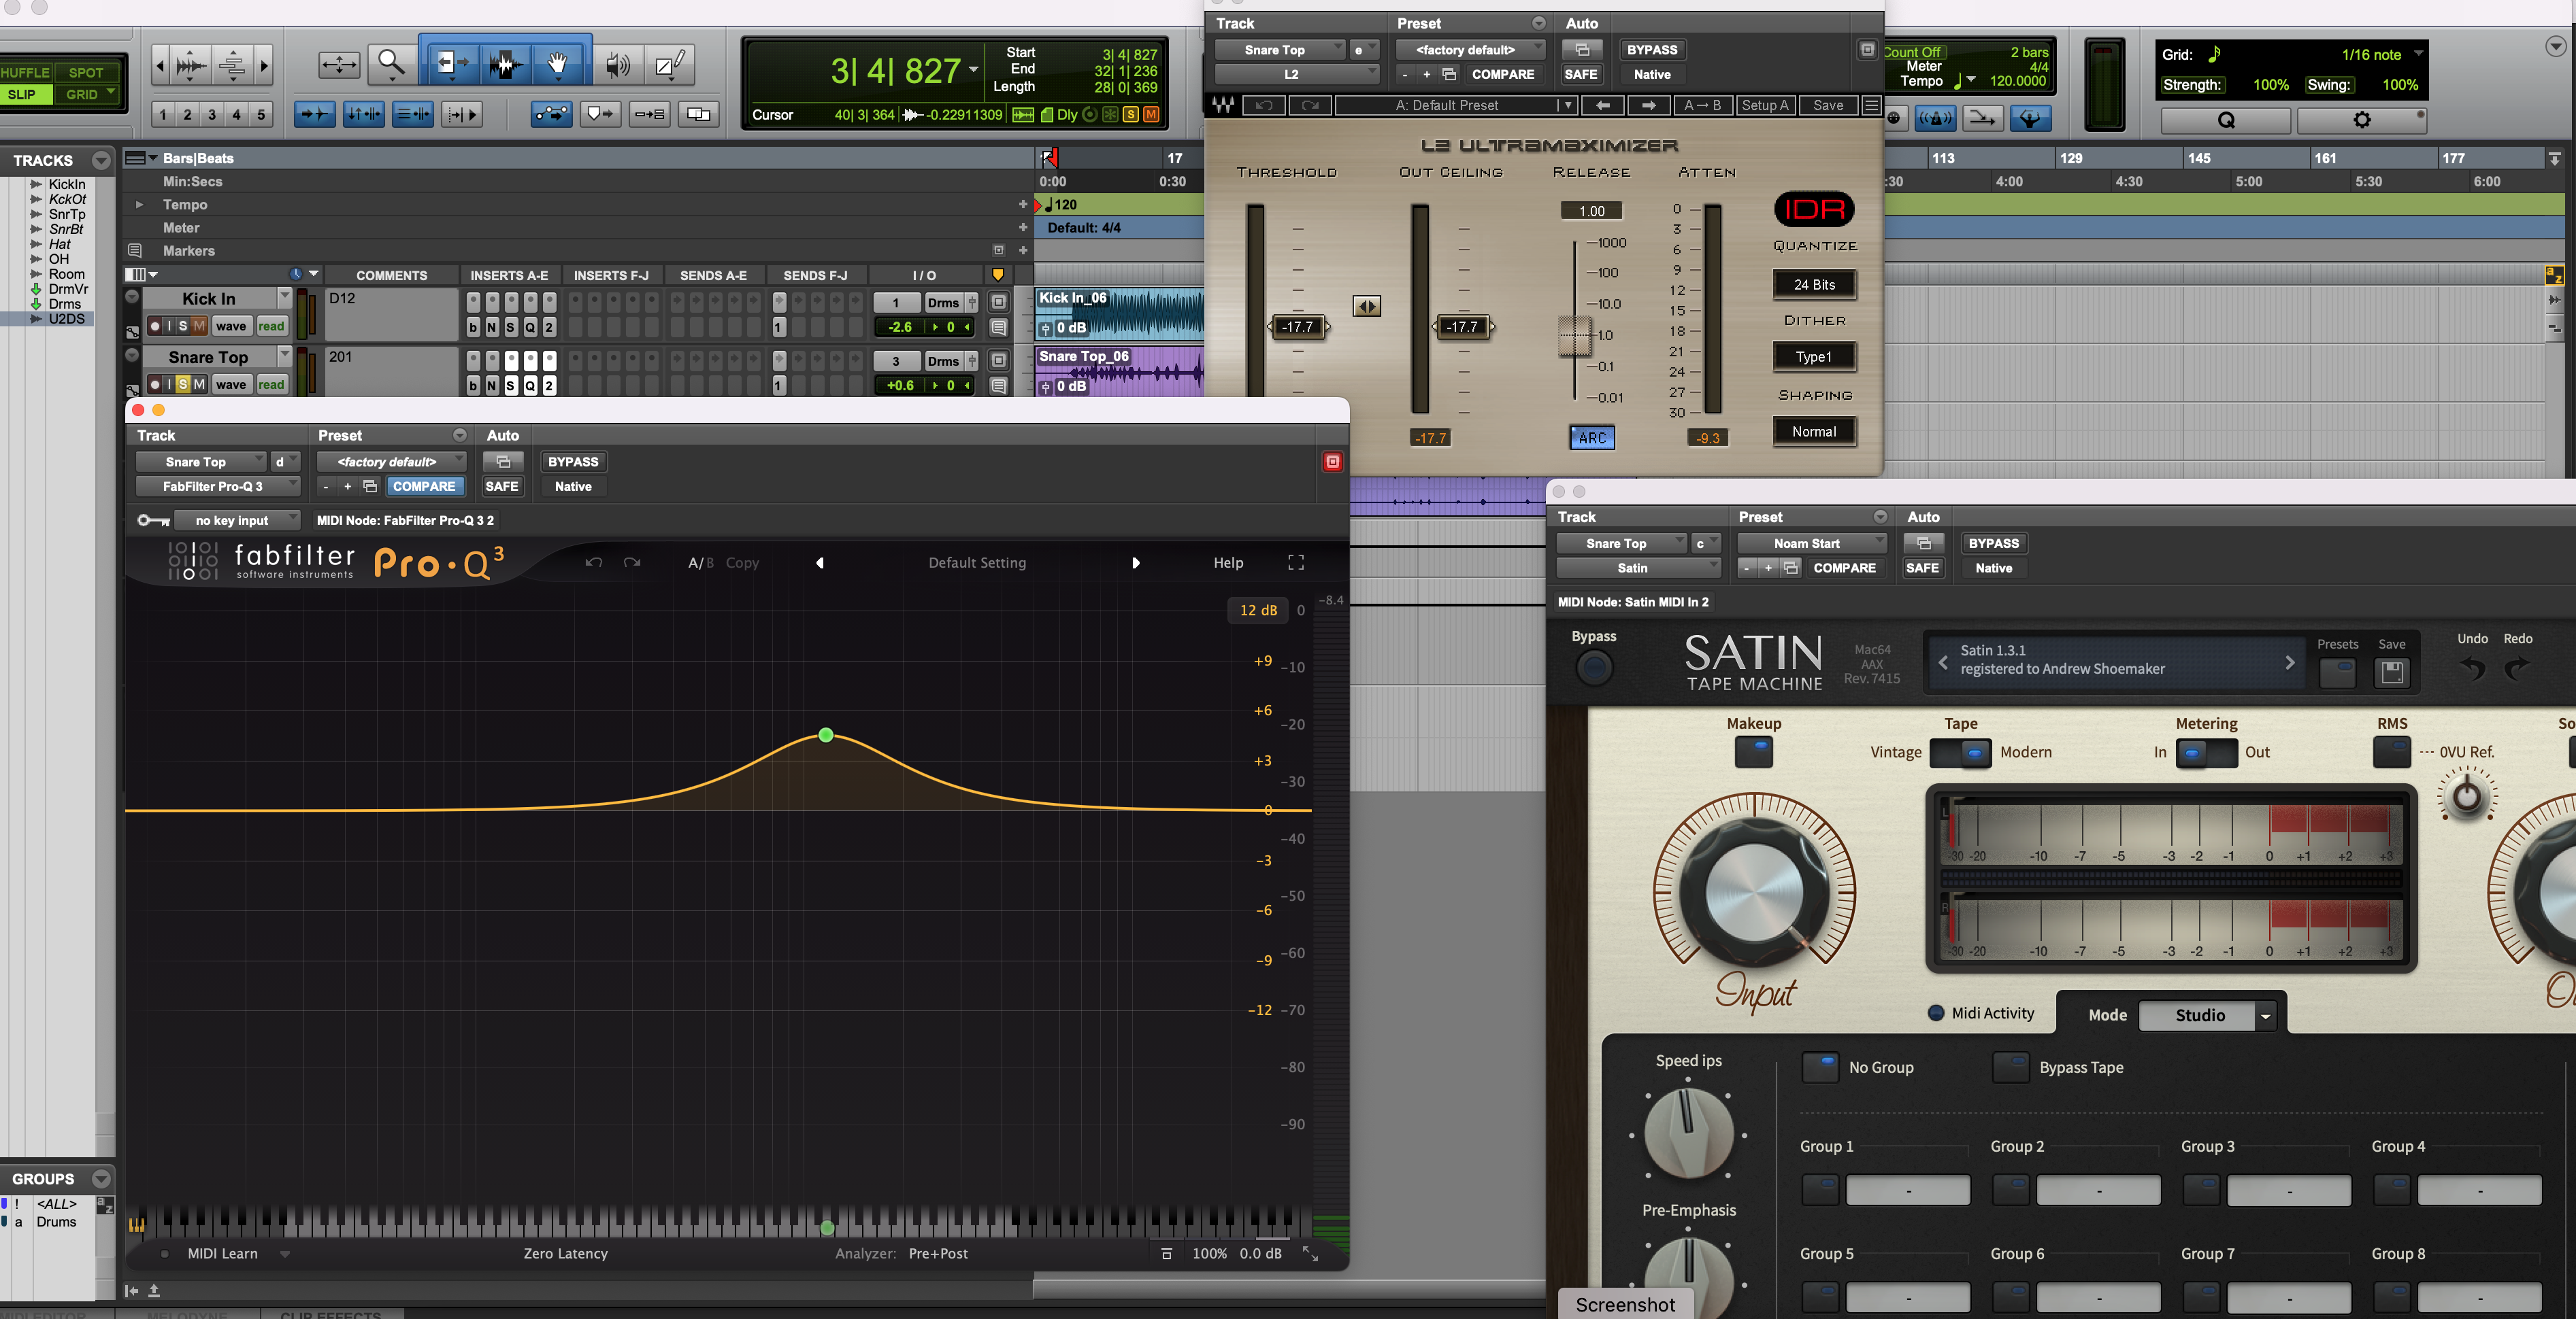Open Grid settings gear icon

pyautogui.click(x=2362, y=120)
